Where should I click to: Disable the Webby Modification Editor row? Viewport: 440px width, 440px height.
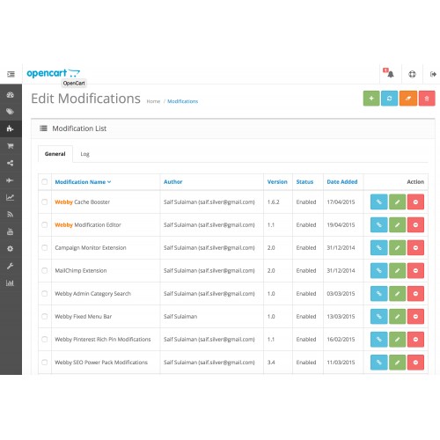pyautogui.click(x=415, y=224)
